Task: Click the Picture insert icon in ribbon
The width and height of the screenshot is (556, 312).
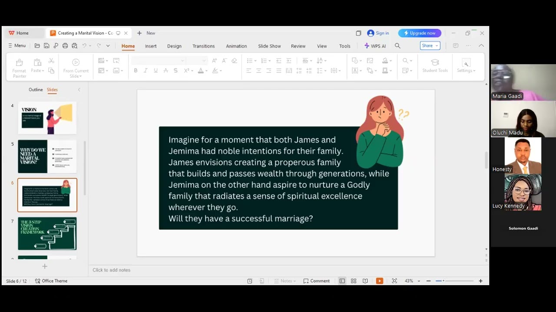Action: click(x=370, y=61)
